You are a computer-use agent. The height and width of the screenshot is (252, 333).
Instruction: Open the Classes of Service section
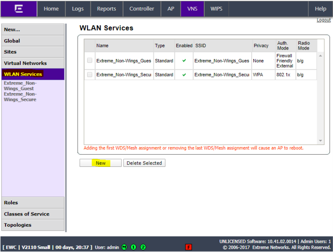[x=33, y=214]
